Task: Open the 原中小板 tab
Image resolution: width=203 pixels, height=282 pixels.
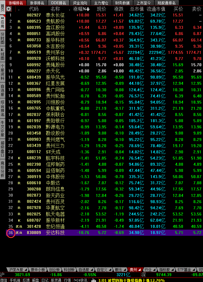Action: [x=38, y=270]
